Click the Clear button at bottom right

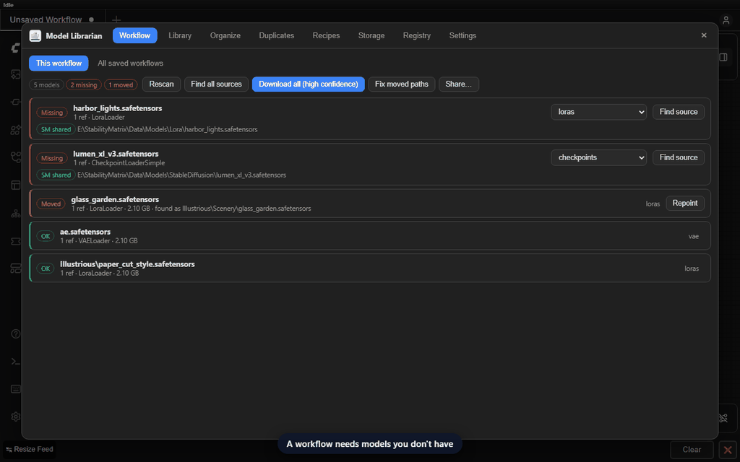[x=692, y=450]
